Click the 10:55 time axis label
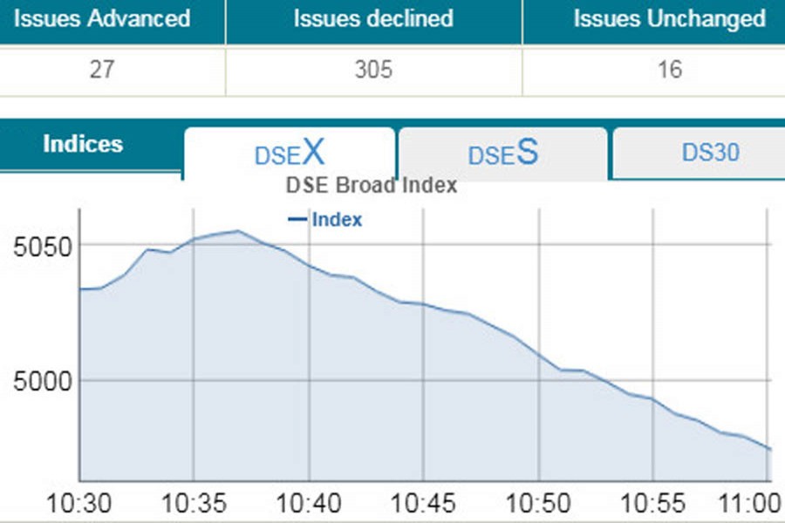 click(652, 503)
